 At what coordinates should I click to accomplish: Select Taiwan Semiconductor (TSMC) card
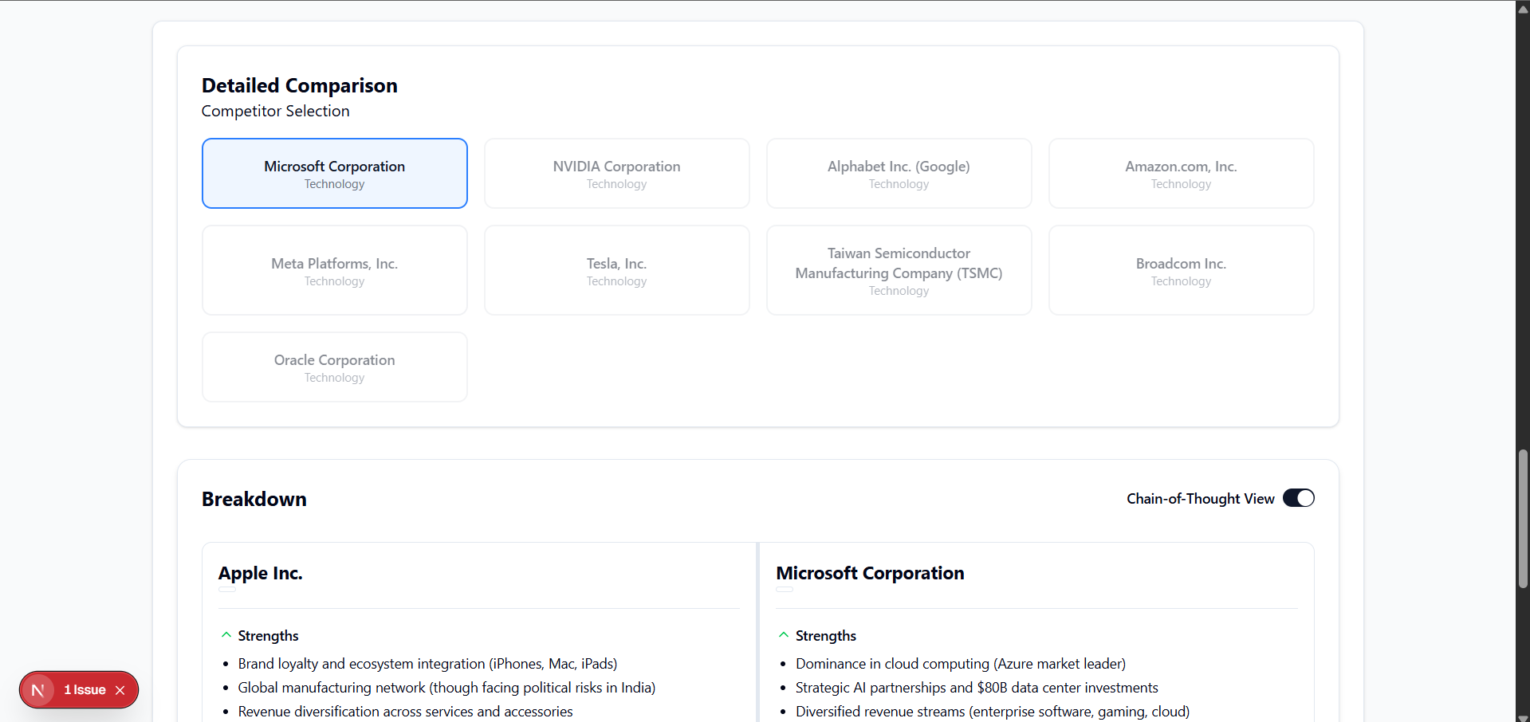click(899, 270)
